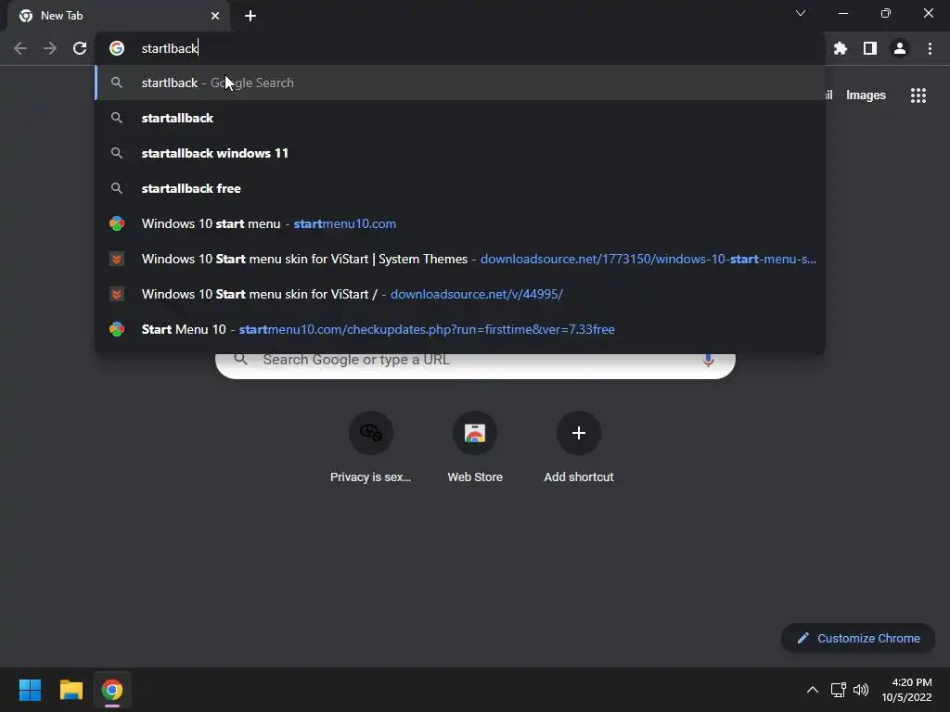Open Chrome three-dot menu
The image size is (950, 712).
930,48
